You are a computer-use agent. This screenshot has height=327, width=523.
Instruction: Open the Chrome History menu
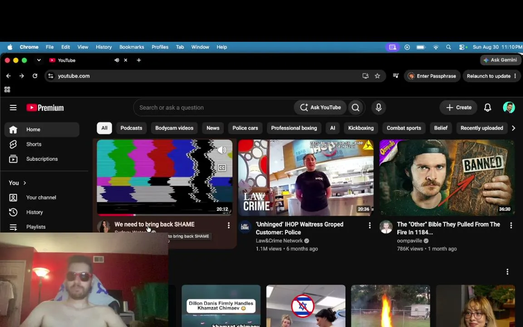point(104,47)
